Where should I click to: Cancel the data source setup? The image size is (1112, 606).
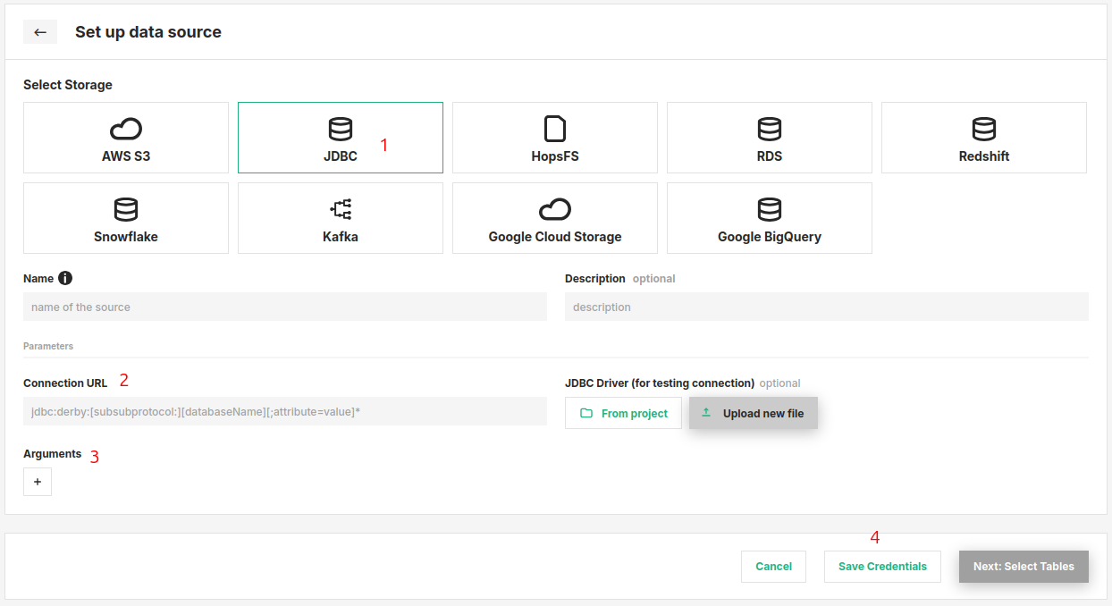click(x=773, y=566)
